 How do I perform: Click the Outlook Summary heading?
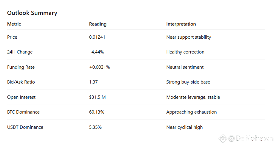(x=32, y=13)
